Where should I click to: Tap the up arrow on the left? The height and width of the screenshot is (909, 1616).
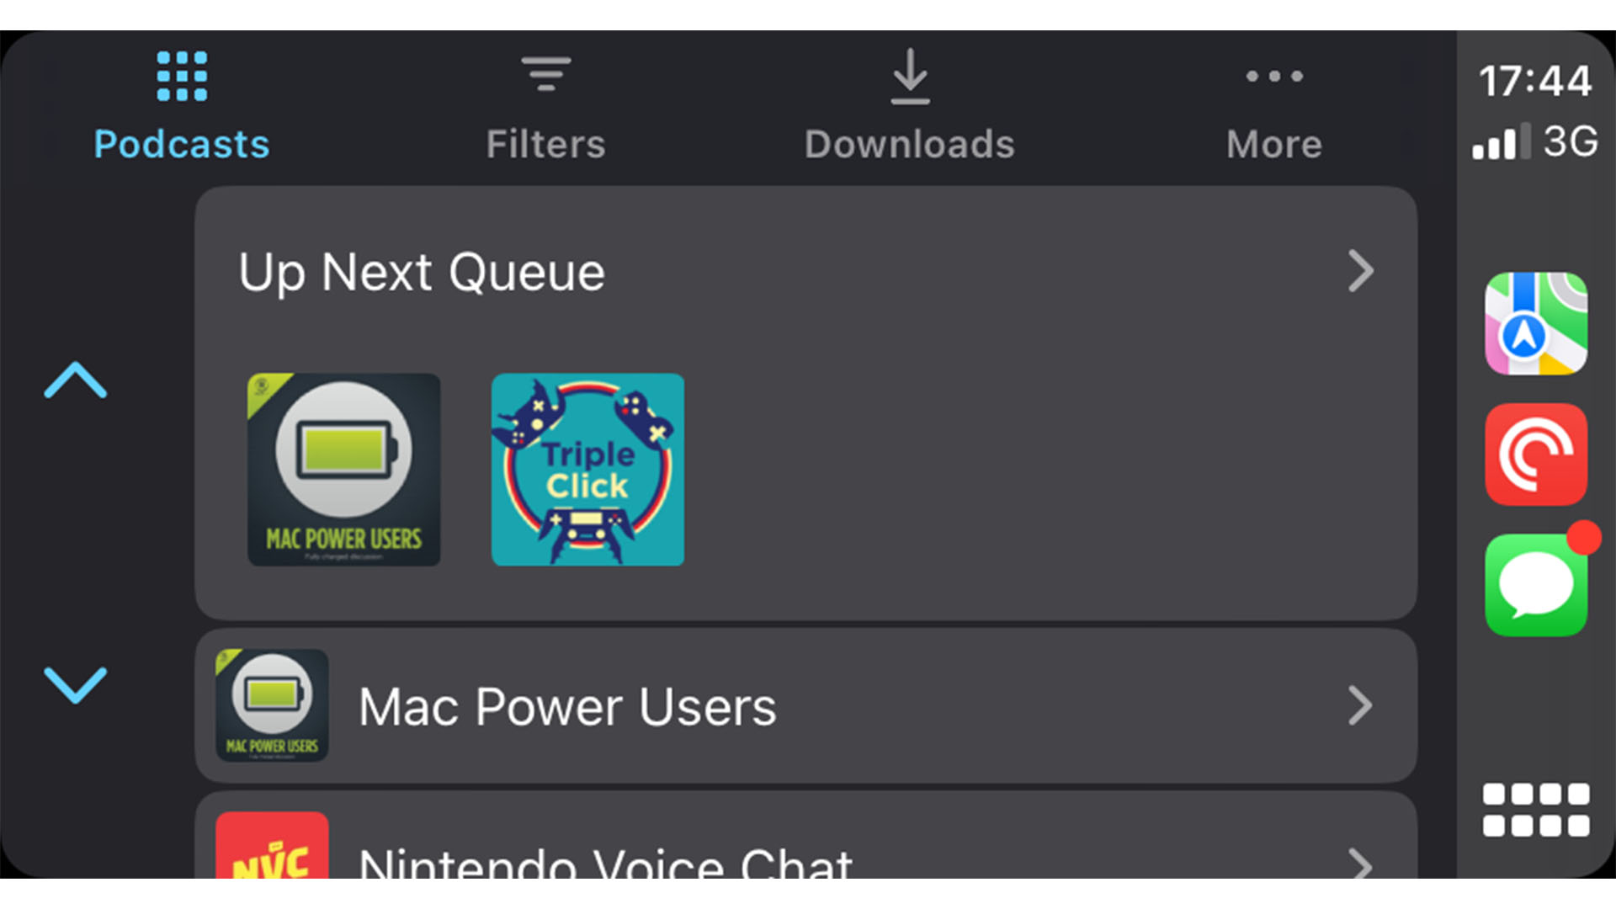point(76,380)
